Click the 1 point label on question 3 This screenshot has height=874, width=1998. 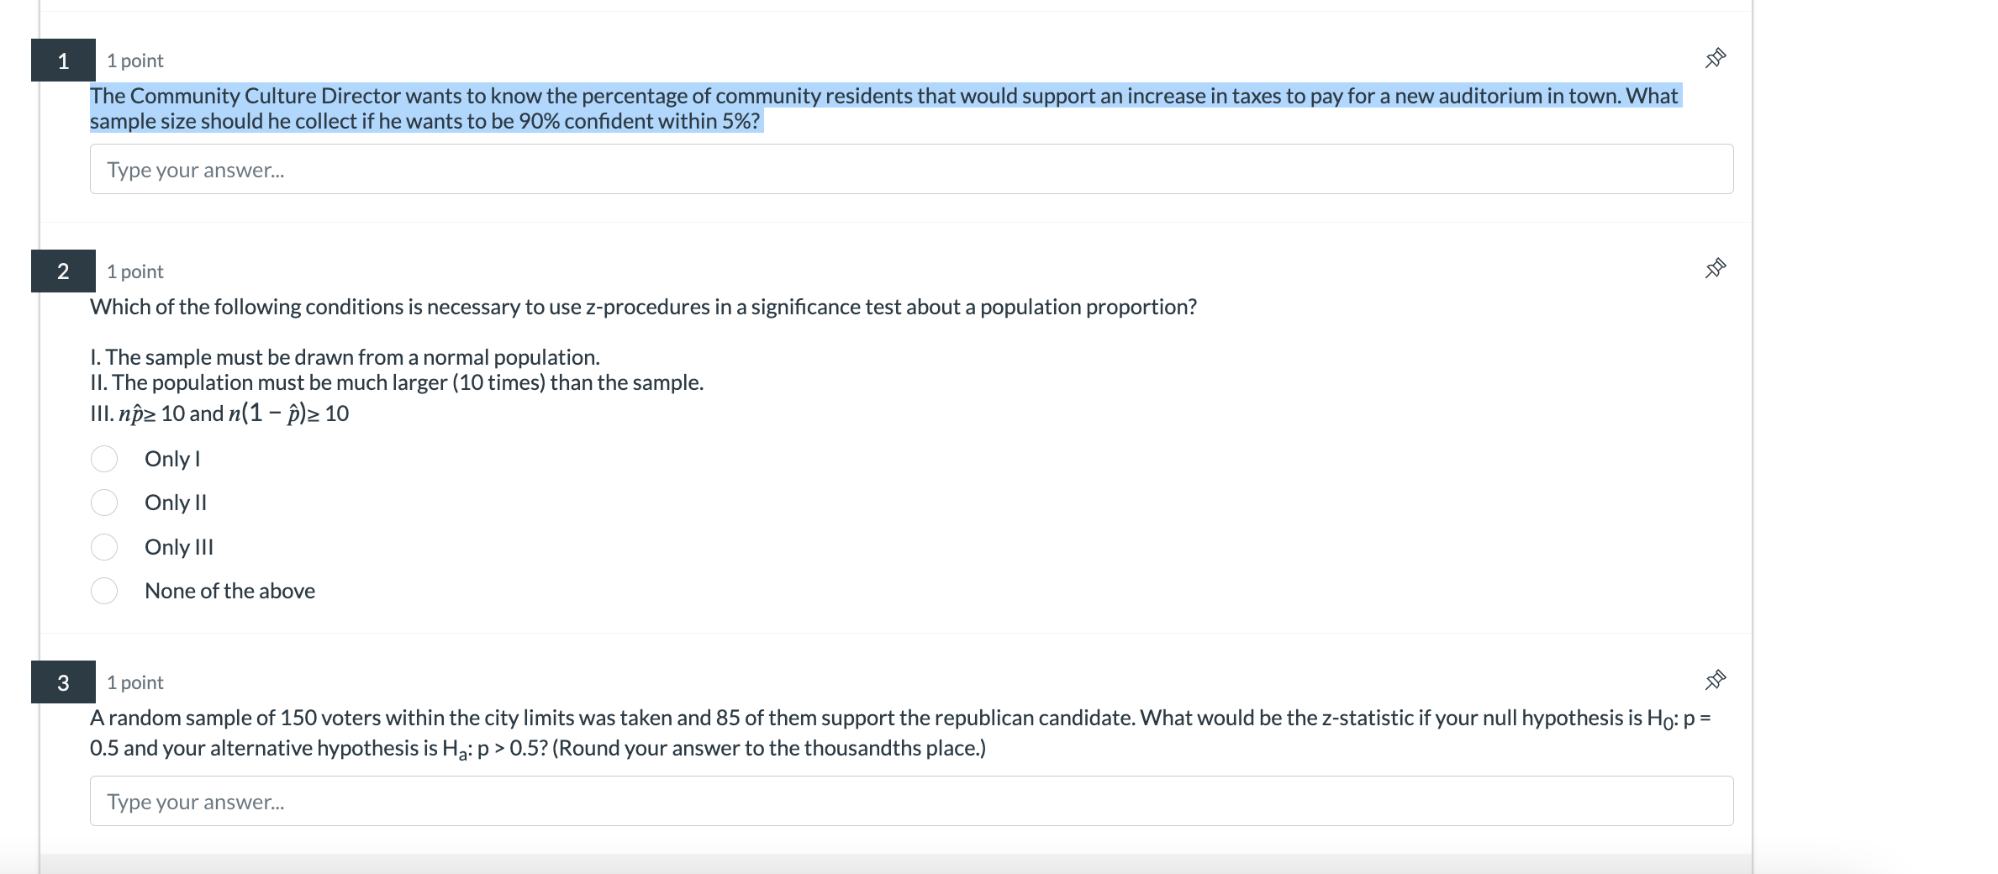(x=133, y=682)
